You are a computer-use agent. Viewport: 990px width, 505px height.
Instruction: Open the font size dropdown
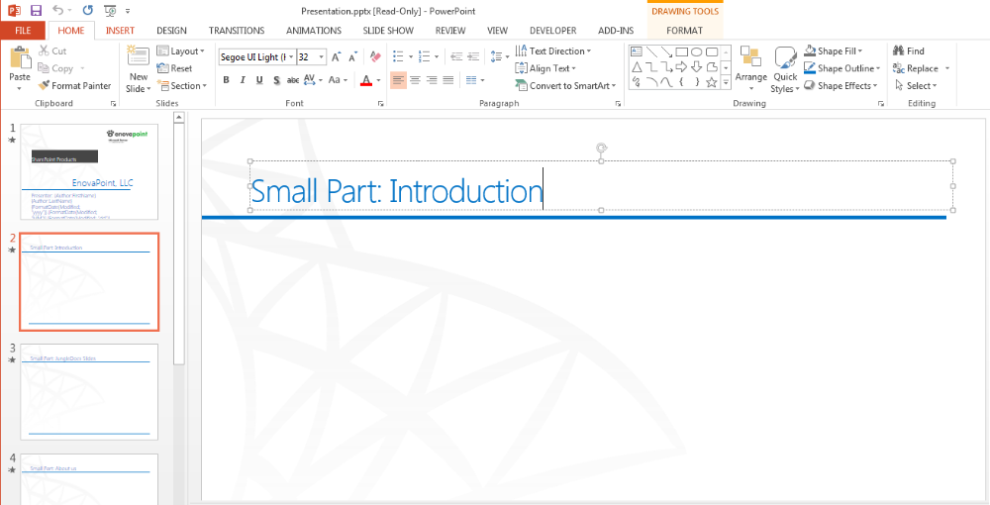[322, 56]
